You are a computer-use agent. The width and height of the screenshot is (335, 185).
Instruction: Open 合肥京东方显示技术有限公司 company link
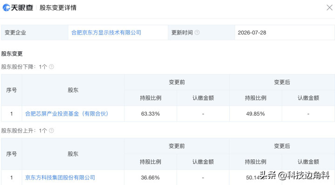click(106, 33)
